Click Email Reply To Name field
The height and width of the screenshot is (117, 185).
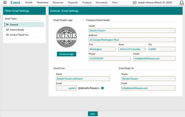pos(148,79)
